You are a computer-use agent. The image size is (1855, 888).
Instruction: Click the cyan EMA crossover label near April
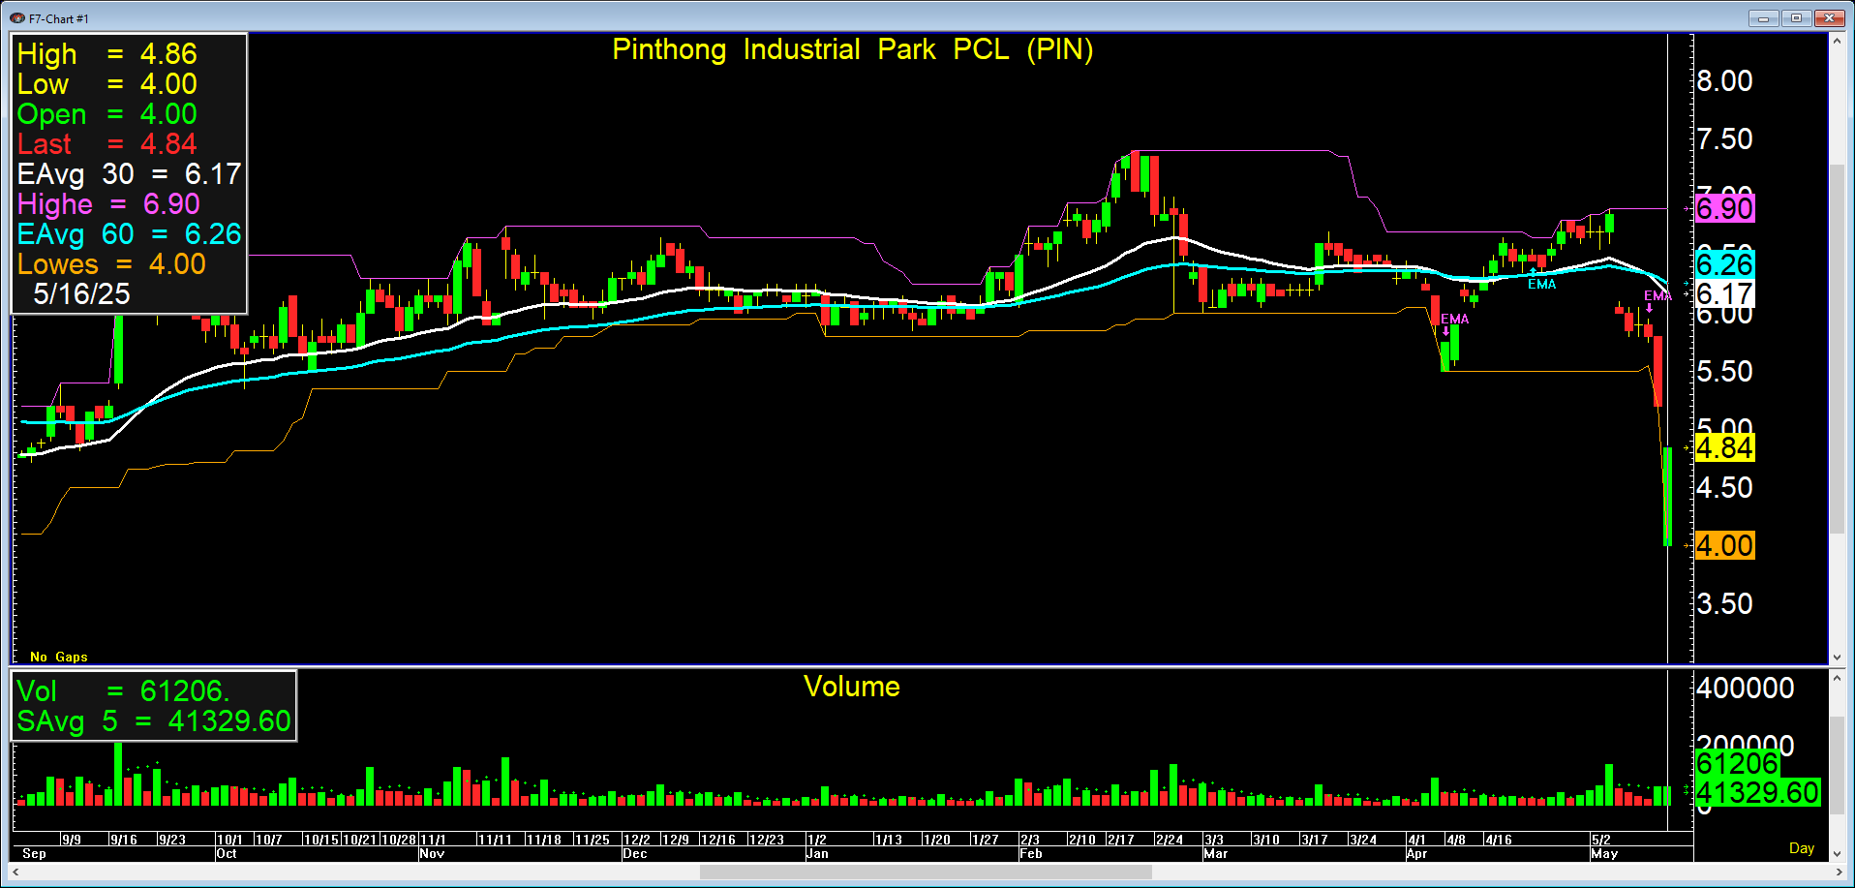(1542, 284)
